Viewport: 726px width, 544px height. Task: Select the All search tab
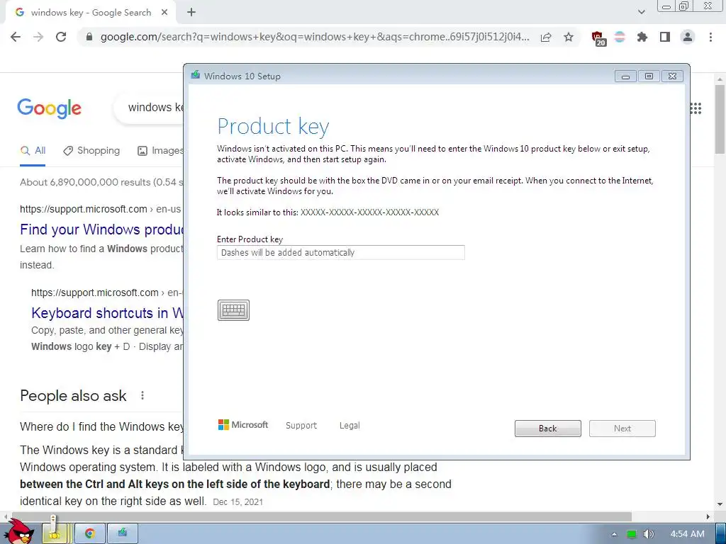point(33,151)
